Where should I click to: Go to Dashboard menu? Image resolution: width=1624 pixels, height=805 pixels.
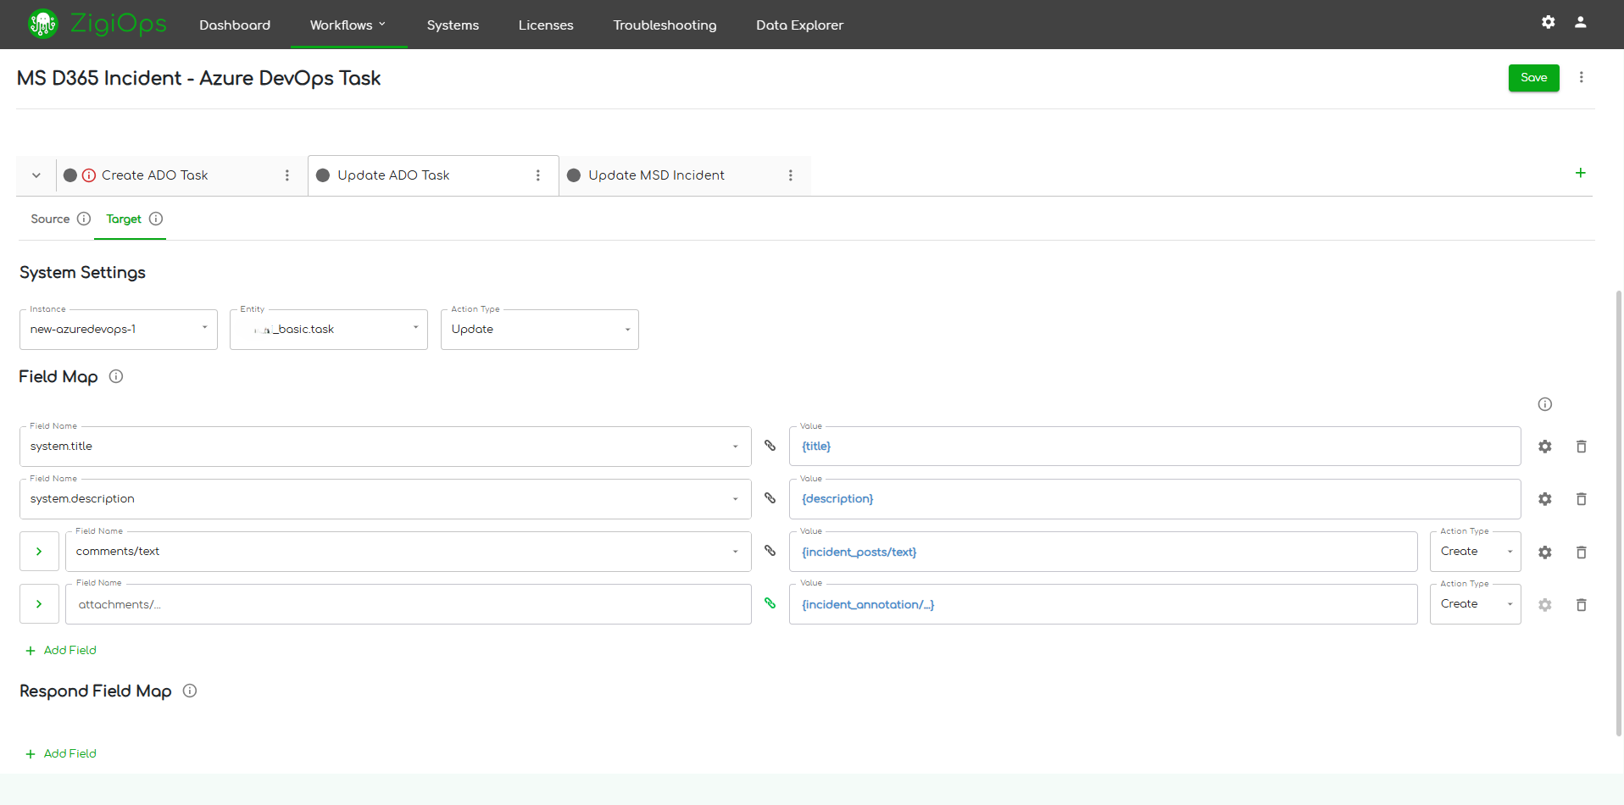click(235, 25)
